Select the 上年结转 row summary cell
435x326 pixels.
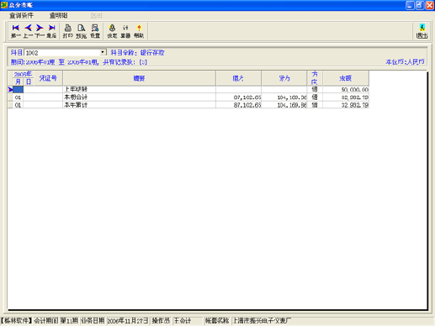pyautogui.click(x=139, y=89)
